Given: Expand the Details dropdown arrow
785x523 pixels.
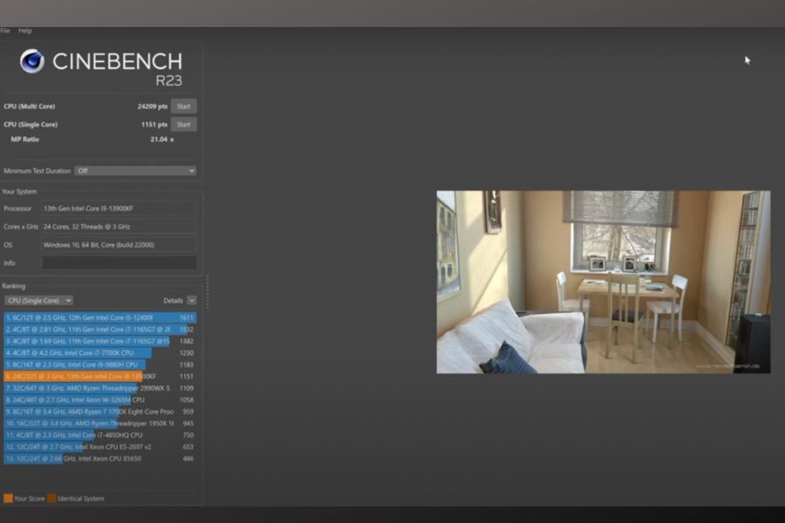Looking at the screenshot, I should point(192,300).
